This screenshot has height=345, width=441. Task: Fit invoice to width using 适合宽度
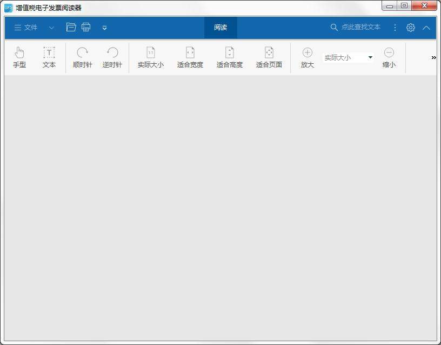click(190, 57)
